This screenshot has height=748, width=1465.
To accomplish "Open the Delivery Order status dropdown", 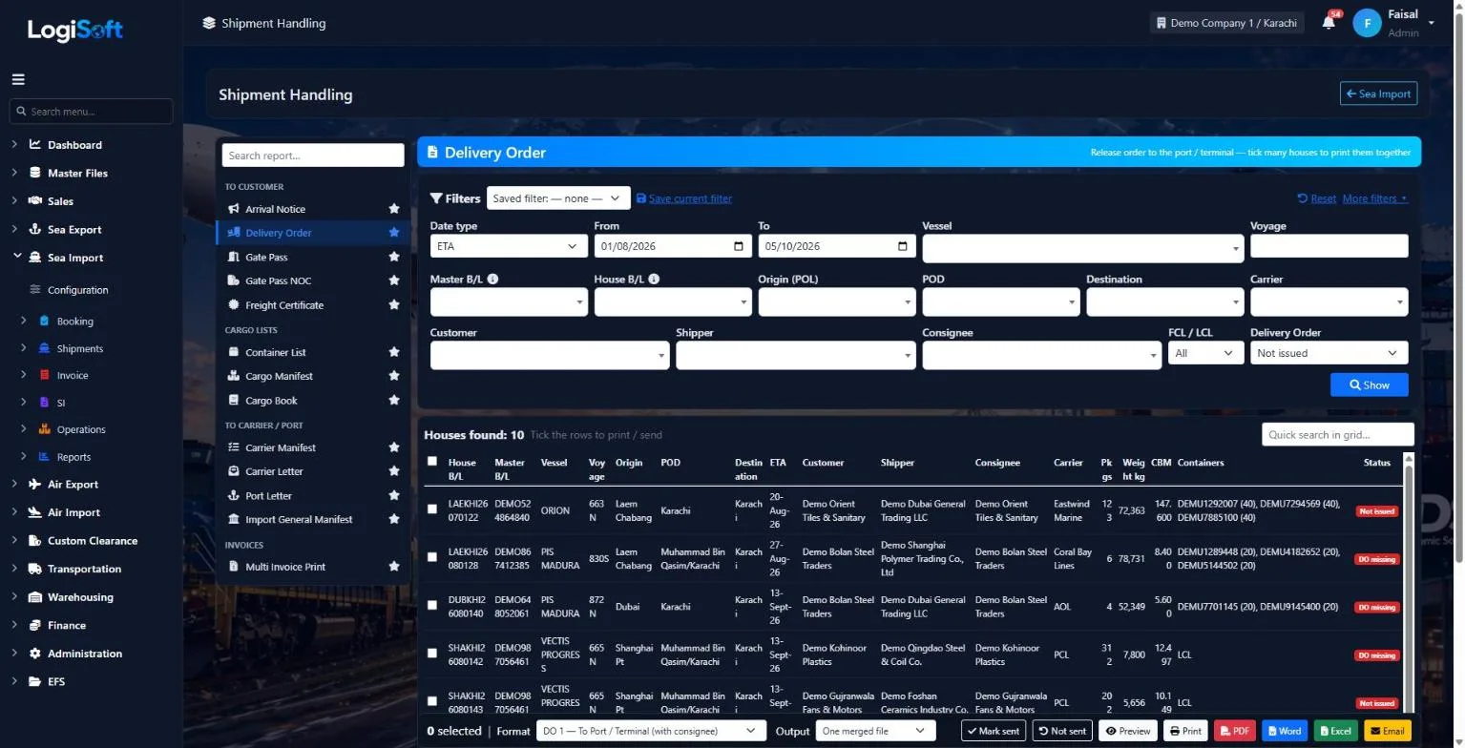I will [x=1329, y=353].
